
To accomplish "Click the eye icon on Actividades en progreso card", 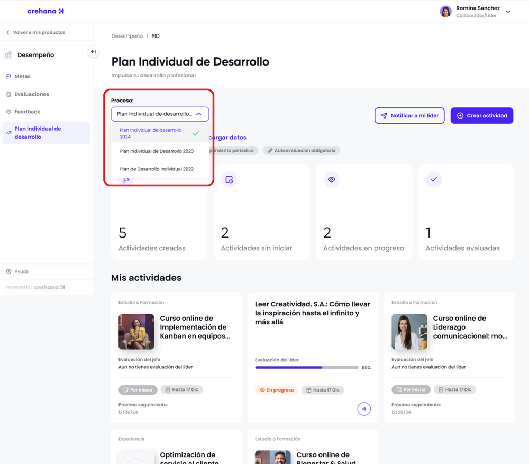I will pos(331,179).
